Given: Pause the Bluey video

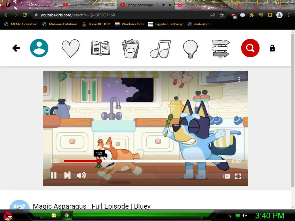Looking at the screenshot, I should click(54, 175).
